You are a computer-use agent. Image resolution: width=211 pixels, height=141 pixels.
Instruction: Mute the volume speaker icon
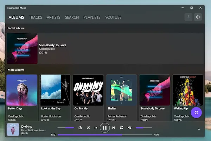tap(129, 128)
